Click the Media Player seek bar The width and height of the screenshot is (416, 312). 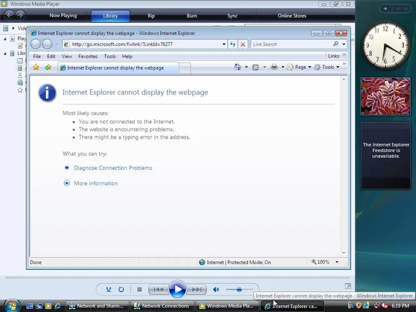click(177, 278)
